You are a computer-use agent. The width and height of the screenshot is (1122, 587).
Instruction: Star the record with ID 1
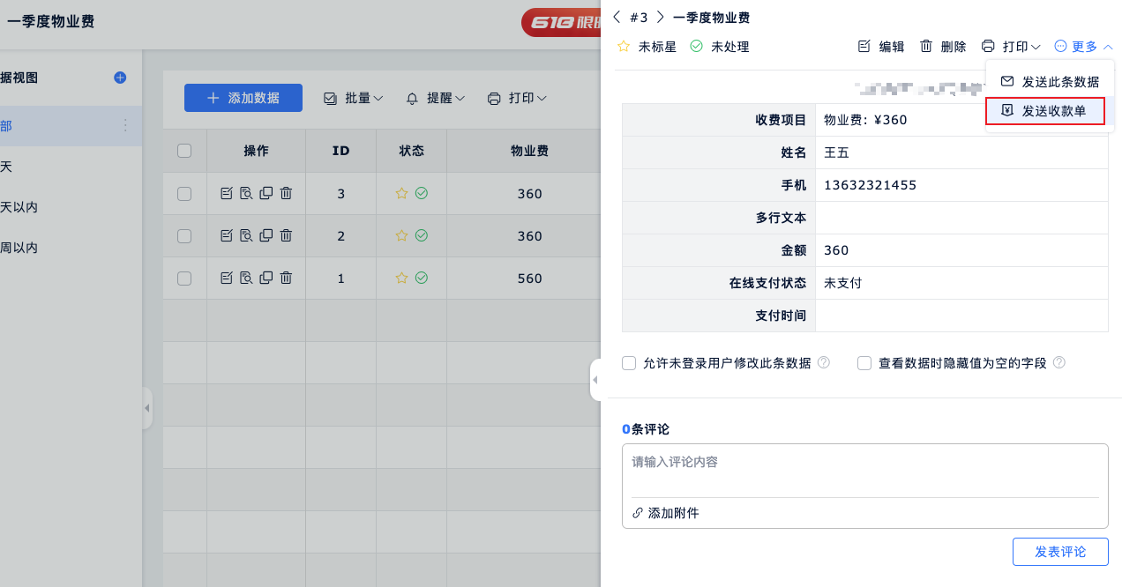coord(401,279)
